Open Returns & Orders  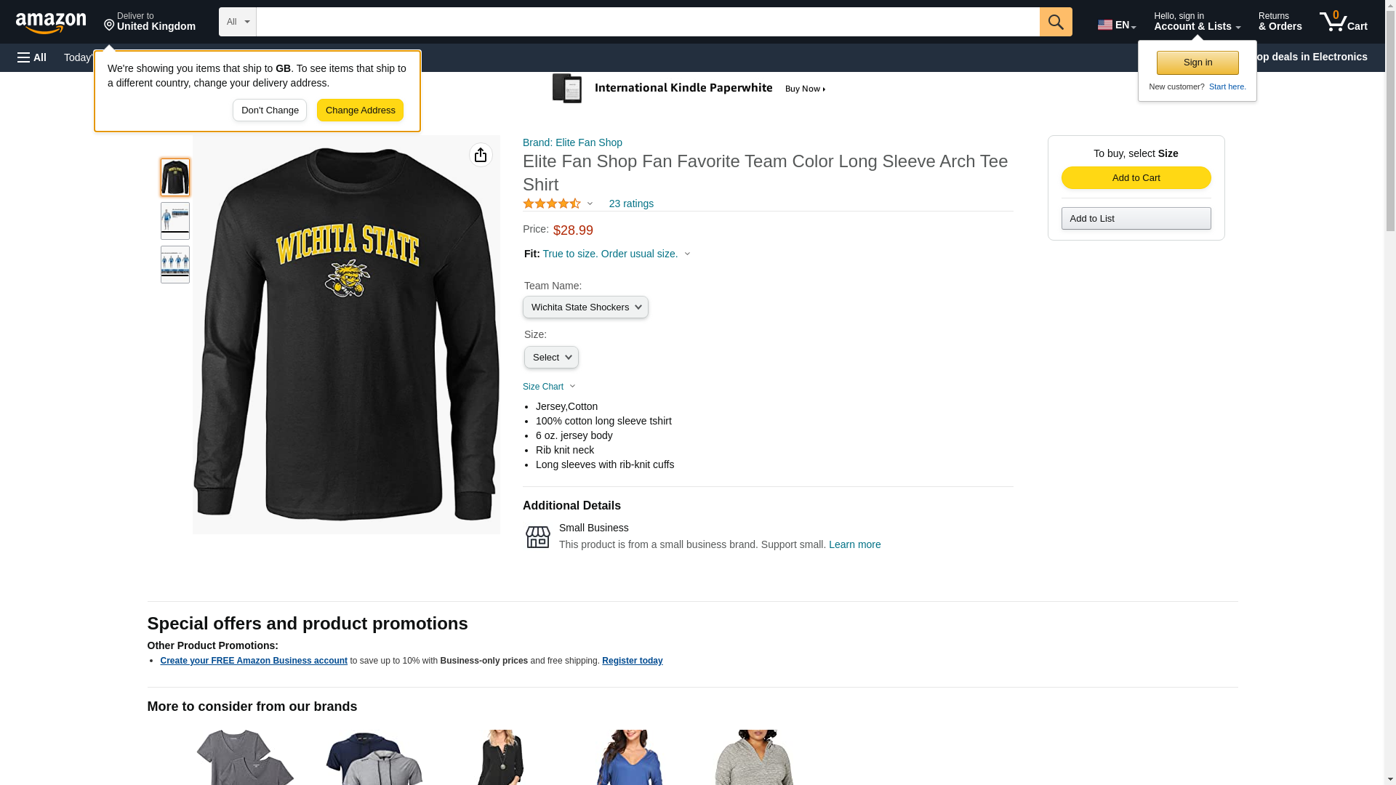point(1280,22)
